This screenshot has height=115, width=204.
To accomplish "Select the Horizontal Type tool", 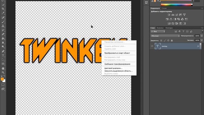I will tap(3, 56).
